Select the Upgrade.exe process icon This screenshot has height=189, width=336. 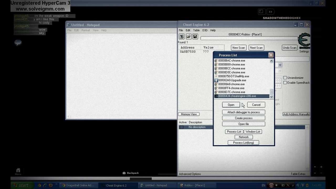coord(216,80)
